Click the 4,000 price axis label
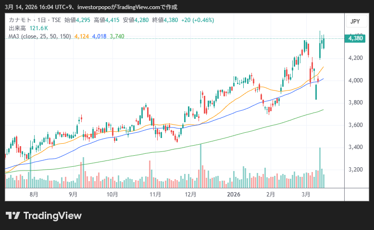This screenshot has width=374, height=230. pyautogui.click(x=356, y=80)
